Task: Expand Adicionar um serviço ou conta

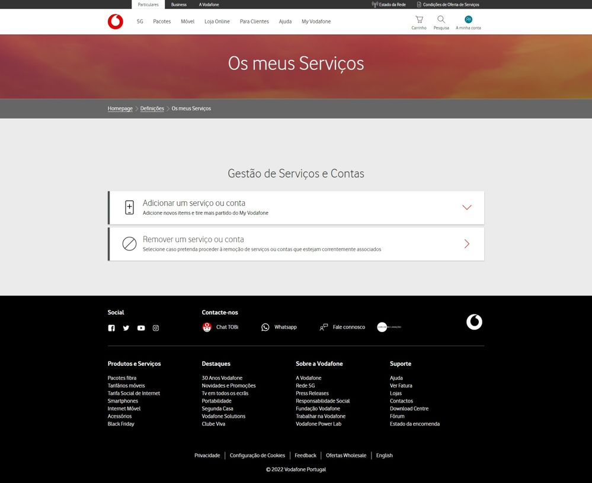Action: (x=466, y=207)
